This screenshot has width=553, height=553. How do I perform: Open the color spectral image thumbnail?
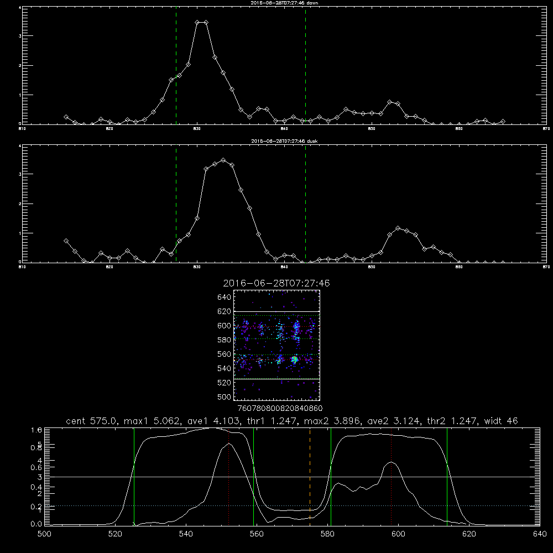[276, 345]
